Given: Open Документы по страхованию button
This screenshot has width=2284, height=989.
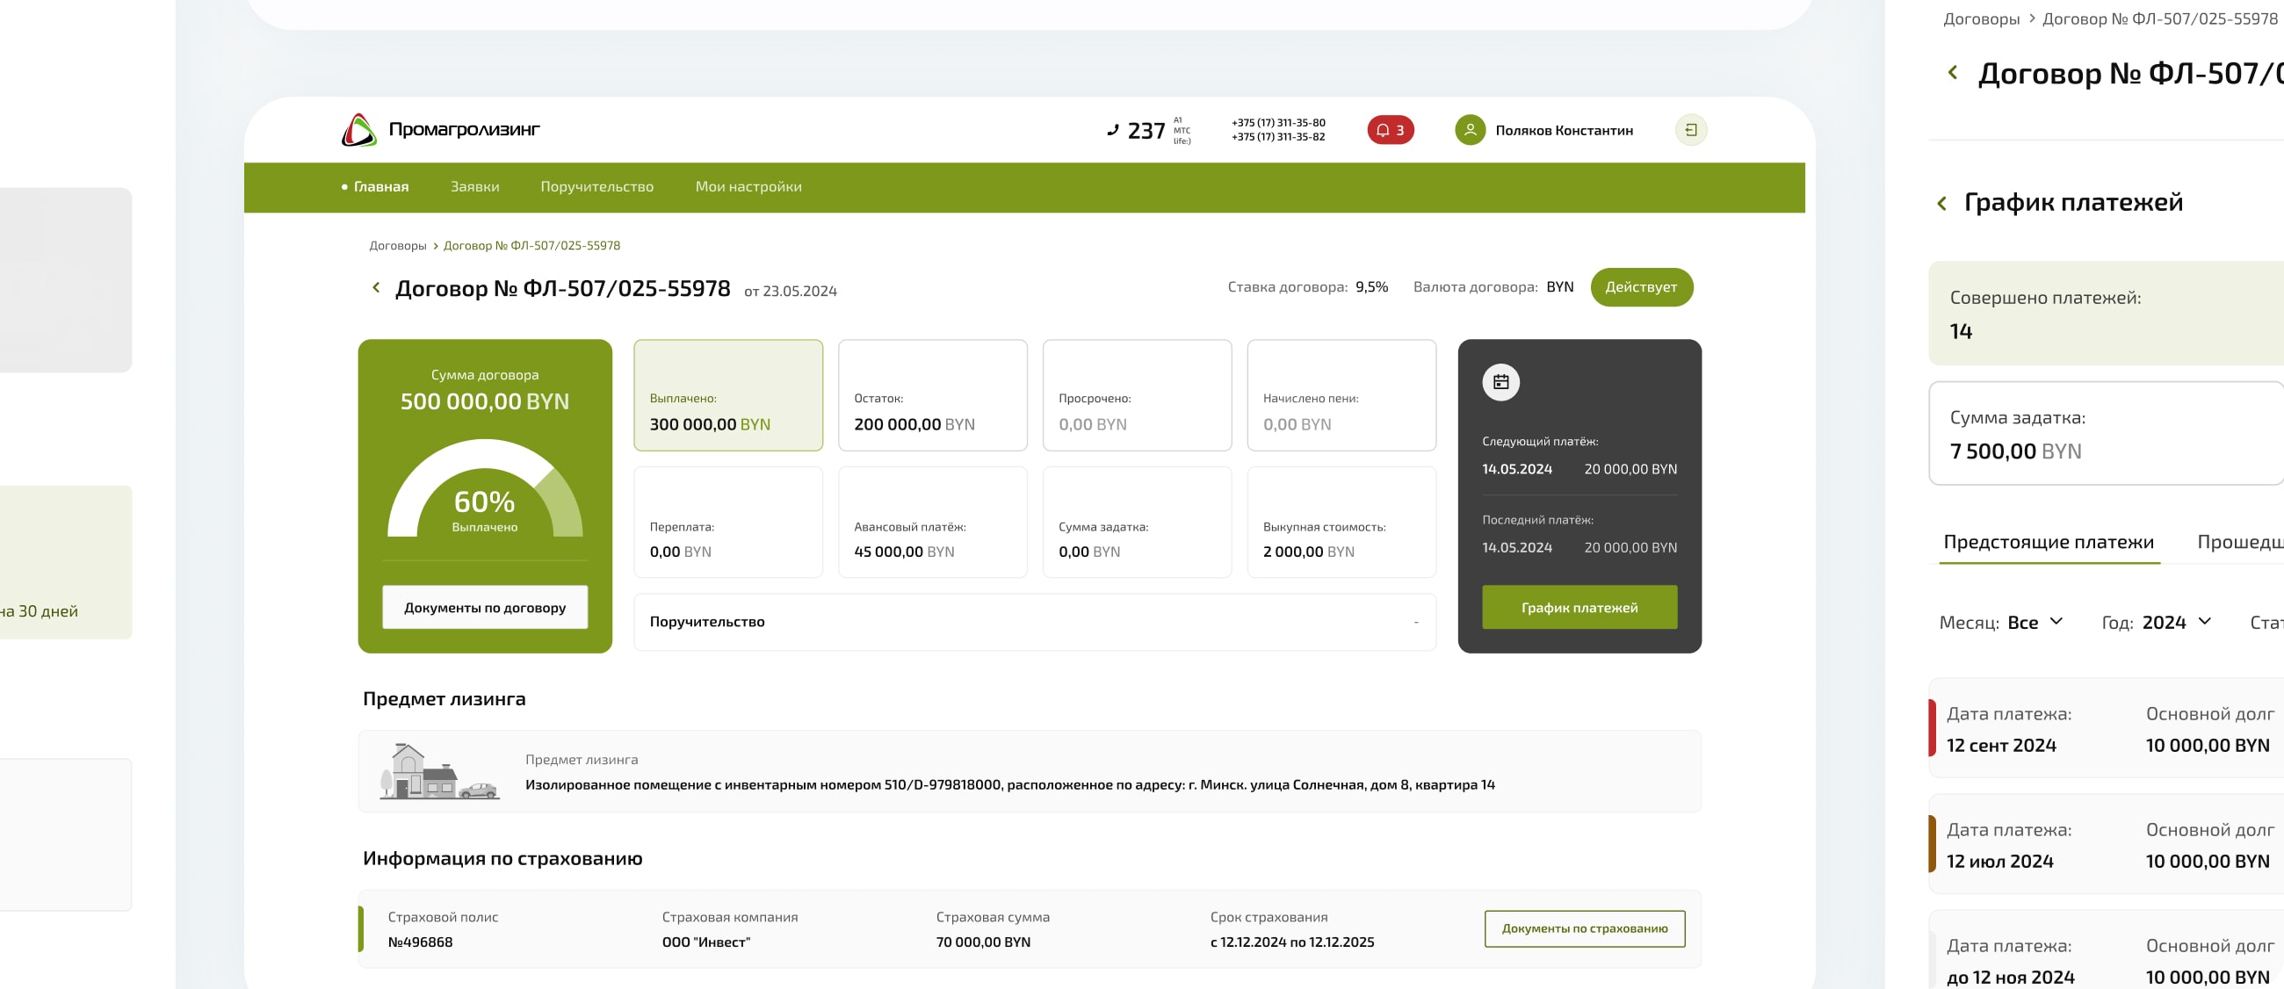Looking at the screenshot, I should pos(1584,928).
